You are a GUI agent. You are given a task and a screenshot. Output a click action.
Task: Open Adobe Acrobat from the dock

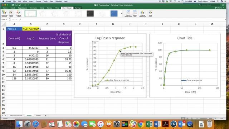click(x=165, y=124)
